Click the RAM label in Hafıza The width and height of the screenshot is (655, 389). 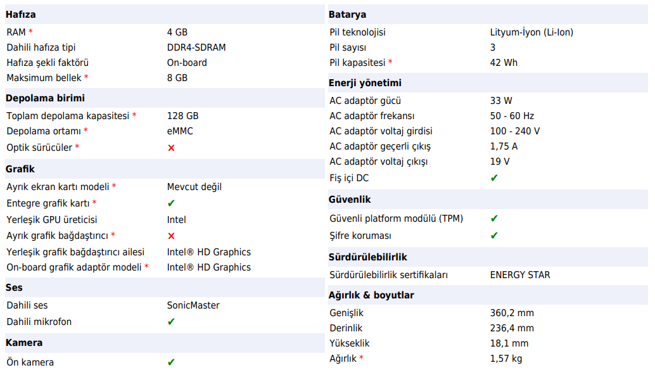pos(16,32)
